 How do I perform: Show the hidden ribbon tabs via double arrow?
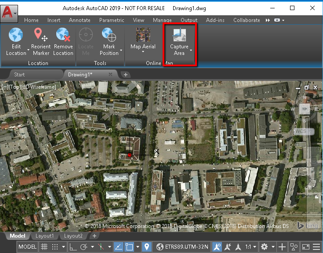[x=268, y=20]
